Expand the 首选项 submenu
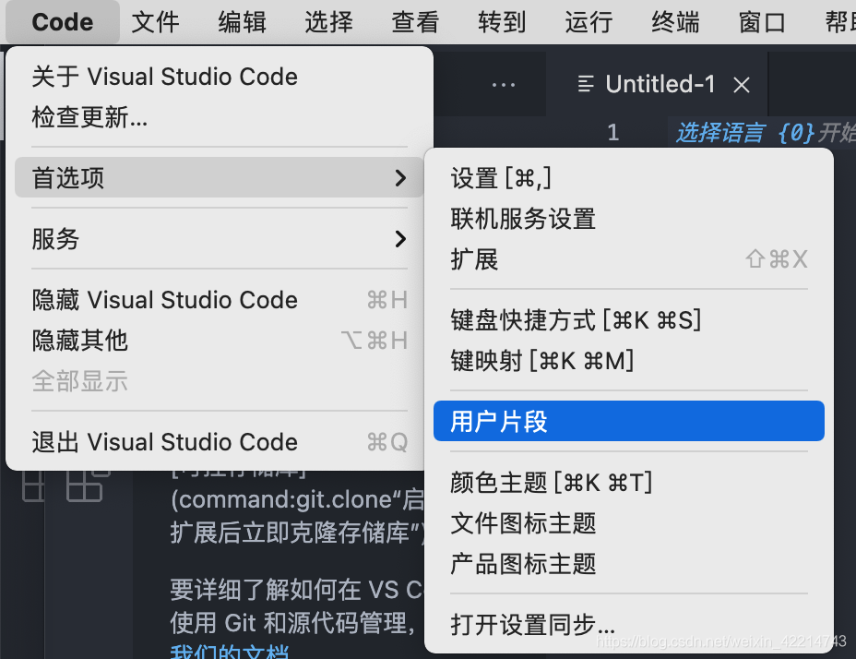 [220, 177]
